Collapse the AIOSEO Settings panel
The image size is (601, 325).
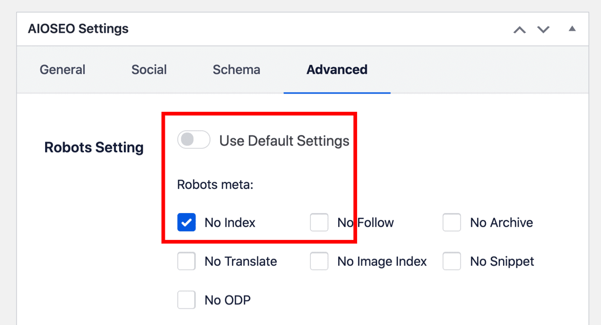click(x=572, y=29)
